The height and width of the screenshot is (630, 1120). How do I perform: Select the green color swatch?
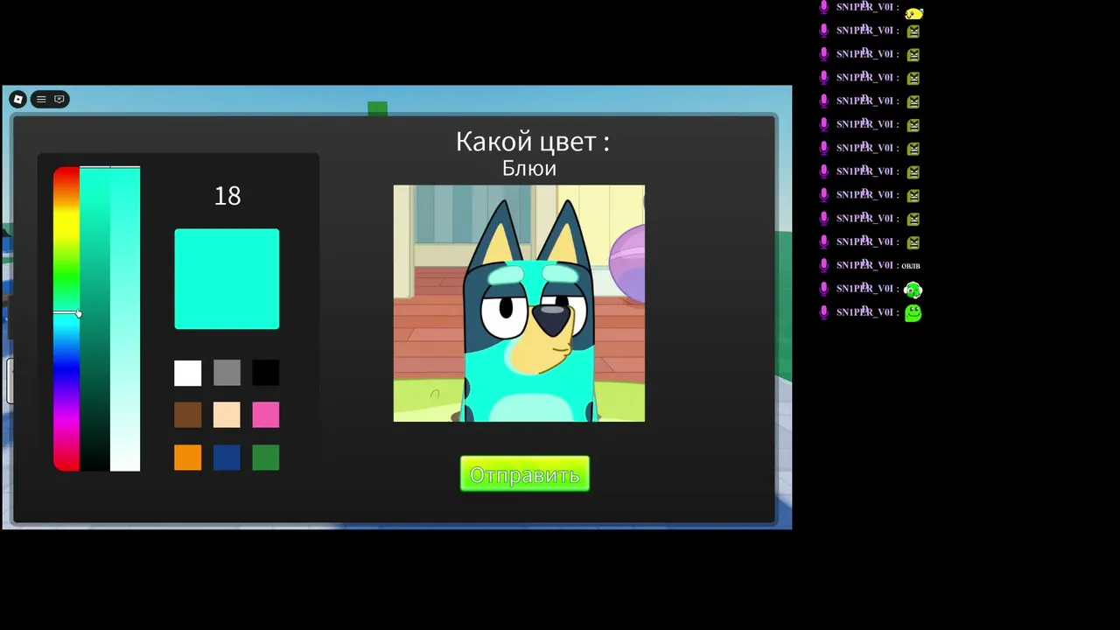click(x=266, y=458)
